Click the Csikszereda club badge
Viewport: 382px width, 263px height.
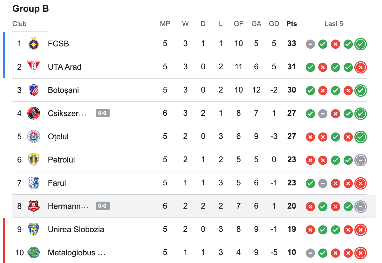click(x=33, y=113)
